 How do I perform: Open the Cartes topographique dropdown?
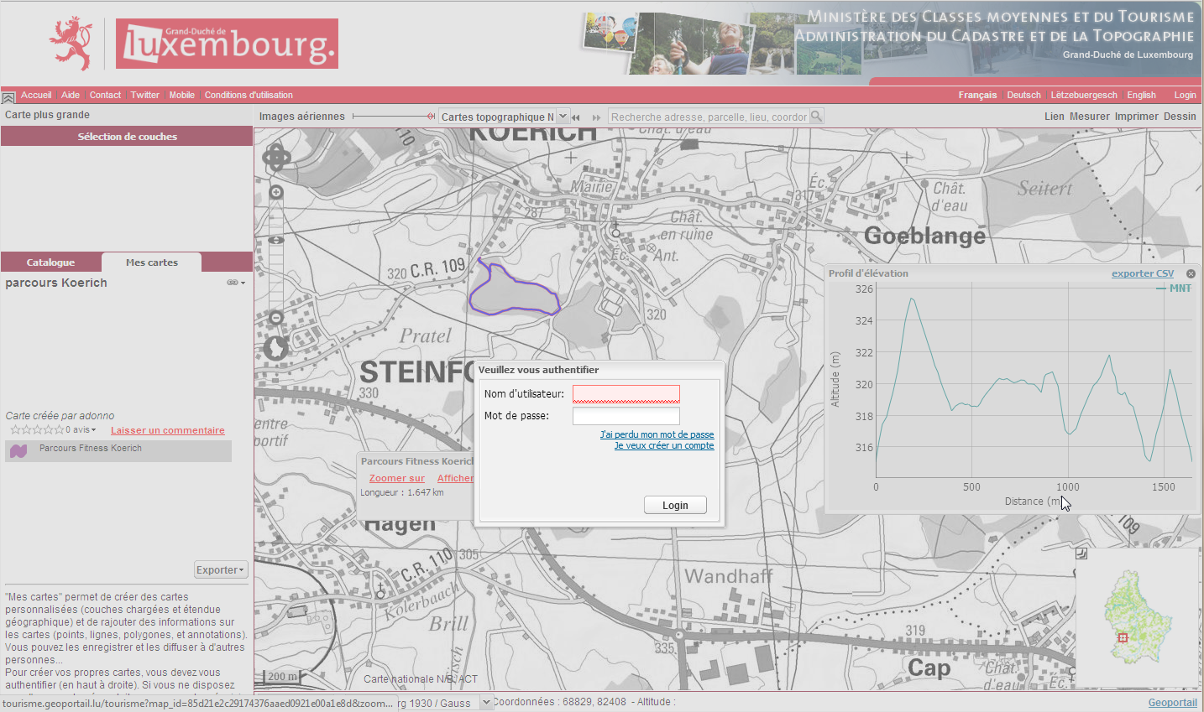click(563, 117)
